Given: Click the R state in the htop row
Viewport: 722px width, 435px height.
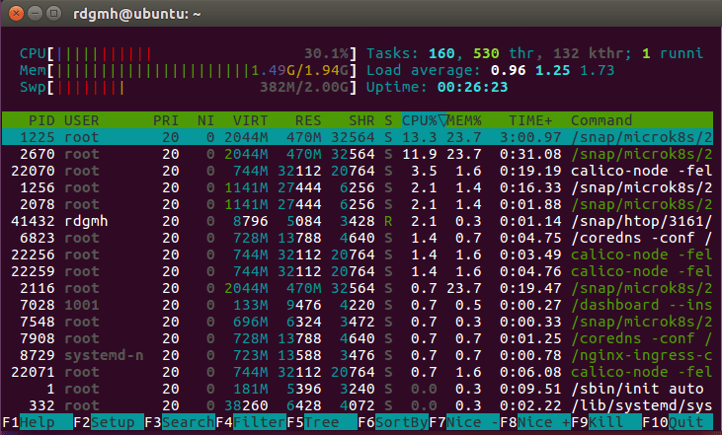Looking at the screenshot, I should (x=388, y=221).
